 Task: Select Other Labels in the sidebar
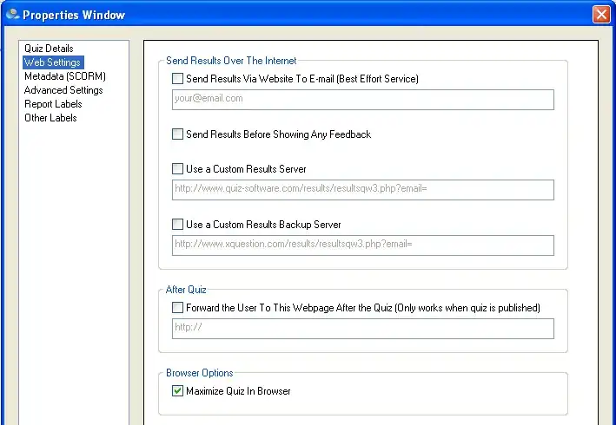(x=50, y=118)
